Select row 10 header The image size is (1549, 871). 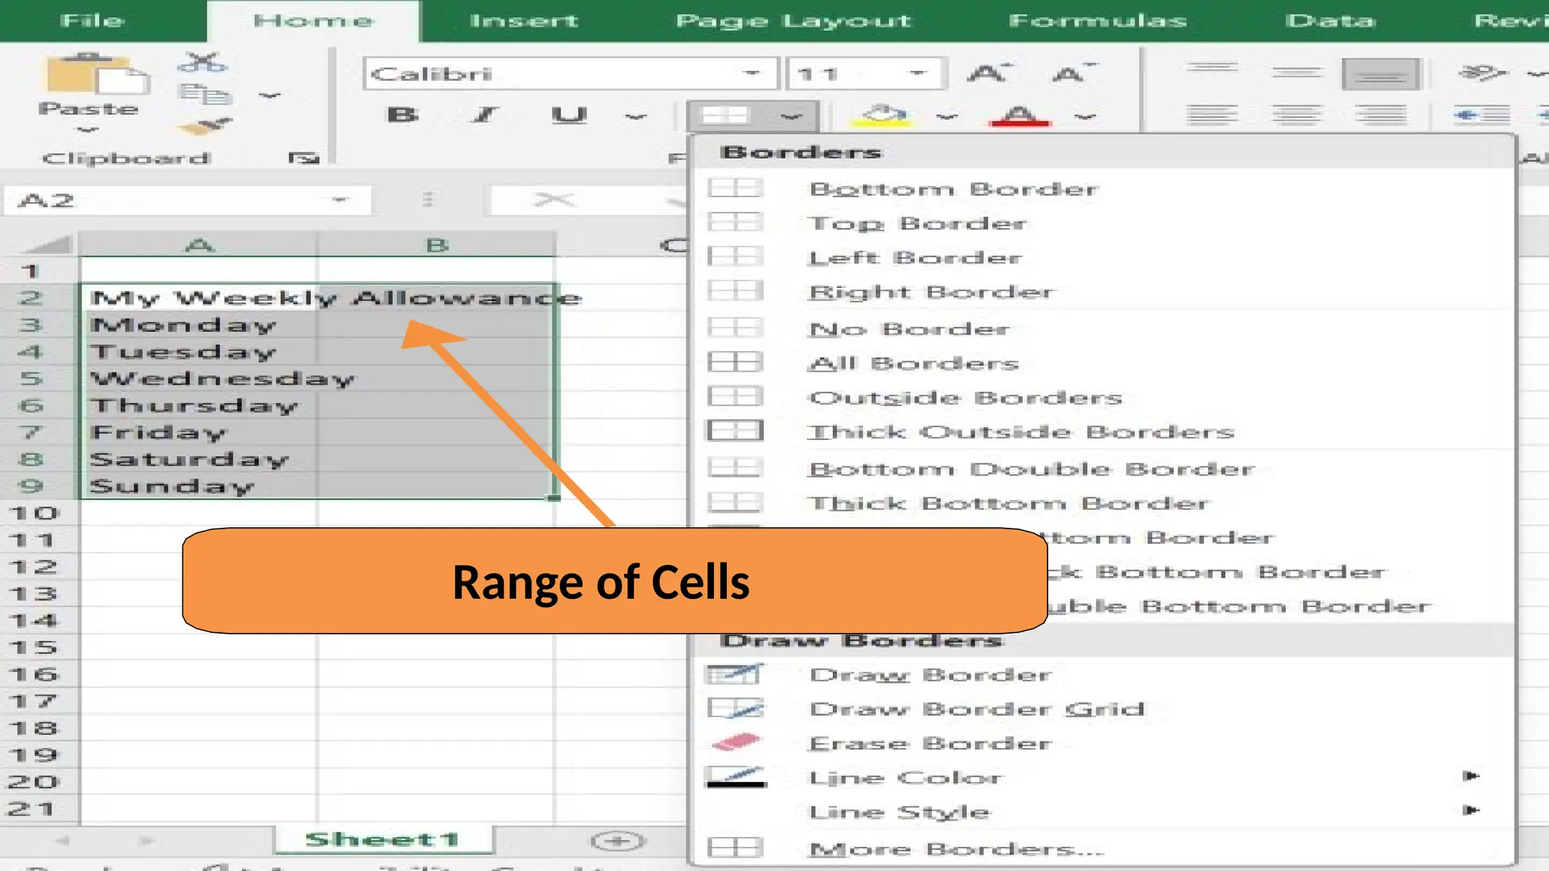tap(34, 513)
